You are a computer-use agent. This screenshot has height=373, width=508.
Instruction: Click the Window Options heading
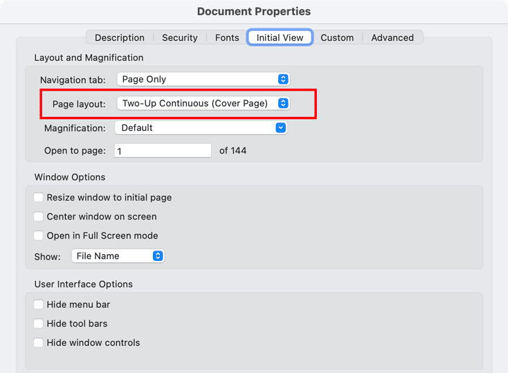[70, 177]
